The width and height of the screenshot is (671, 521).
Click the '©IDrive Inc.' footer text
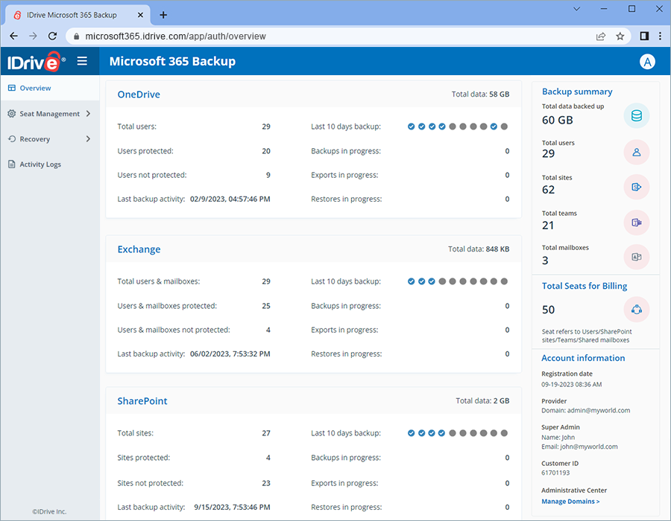pos(50,511)
